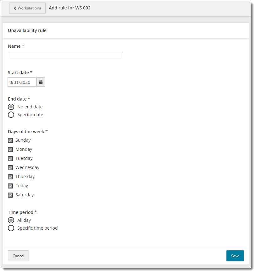Screen dimensions: 256x273
Task: Uncheck the Monday checkbox
Action: [x=10, y=150]
